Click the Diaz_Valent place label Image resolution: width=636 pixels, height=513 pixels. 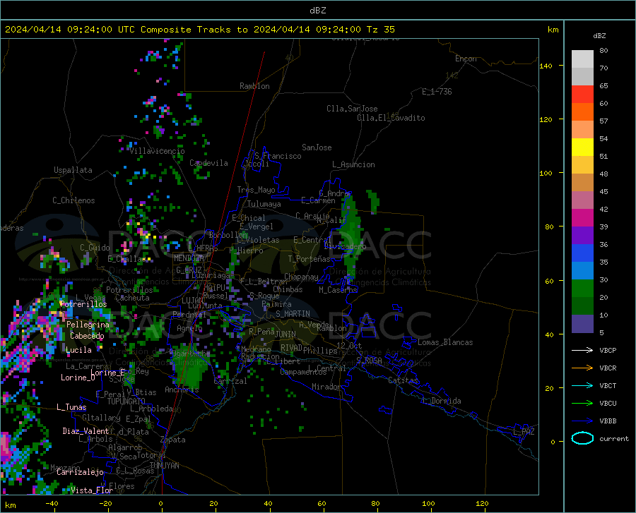click(x=86, y=431)
